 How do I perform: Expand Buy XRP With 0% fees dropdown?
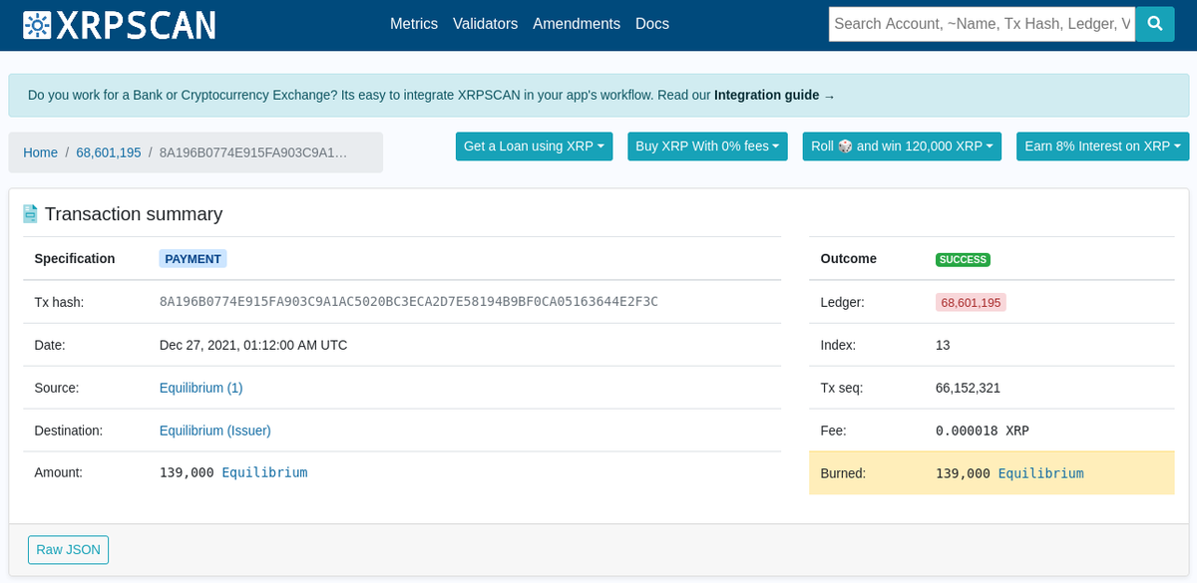(x=707, y=146)
